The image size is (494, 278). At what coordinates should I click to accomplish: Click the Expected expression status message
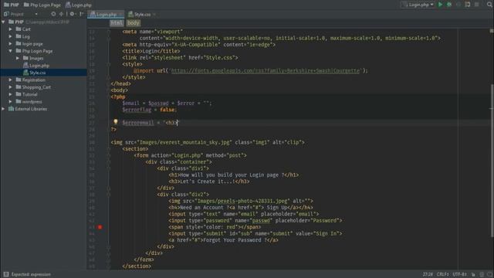(31, 275)
